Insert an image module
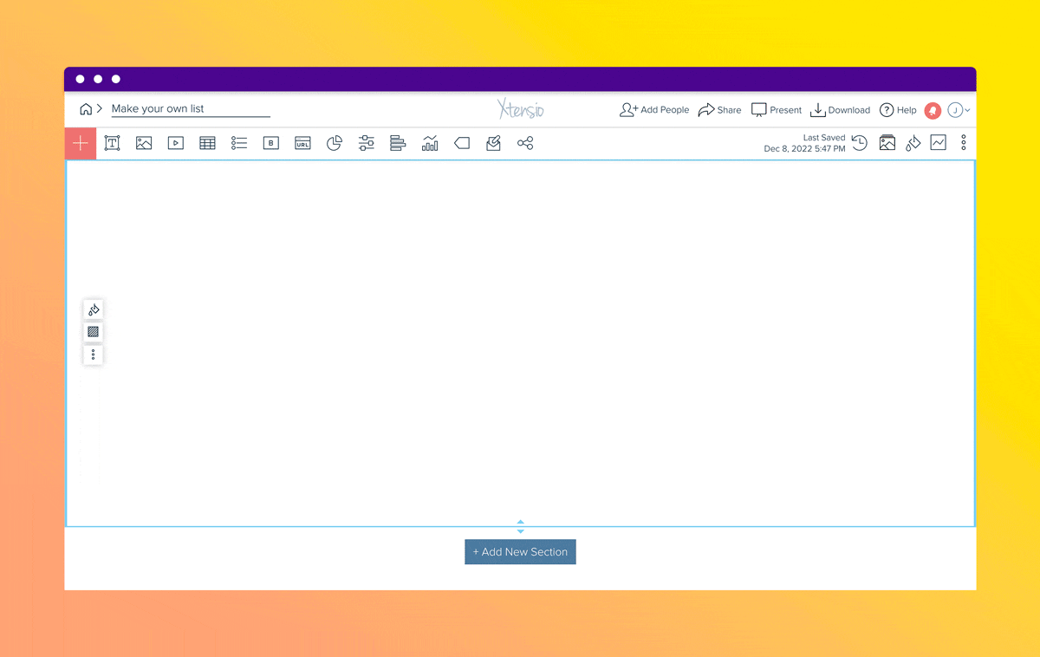The width and height of the screenshot is (1040, 657). click(x=144, y=144)
